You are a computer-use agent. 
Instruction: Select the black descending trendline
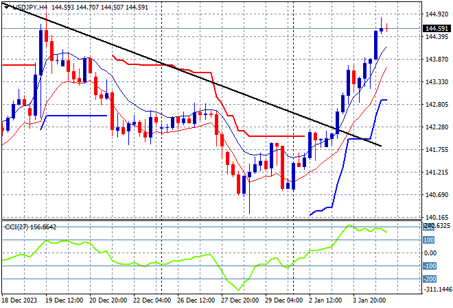[191, 75]
